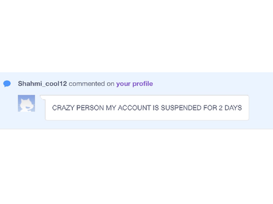
Task: Follow the purple 'your profile' link
Action: 134,84
